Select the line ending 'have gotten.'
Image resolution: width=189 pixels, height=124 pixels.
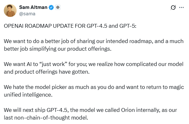tap(47, 72)
